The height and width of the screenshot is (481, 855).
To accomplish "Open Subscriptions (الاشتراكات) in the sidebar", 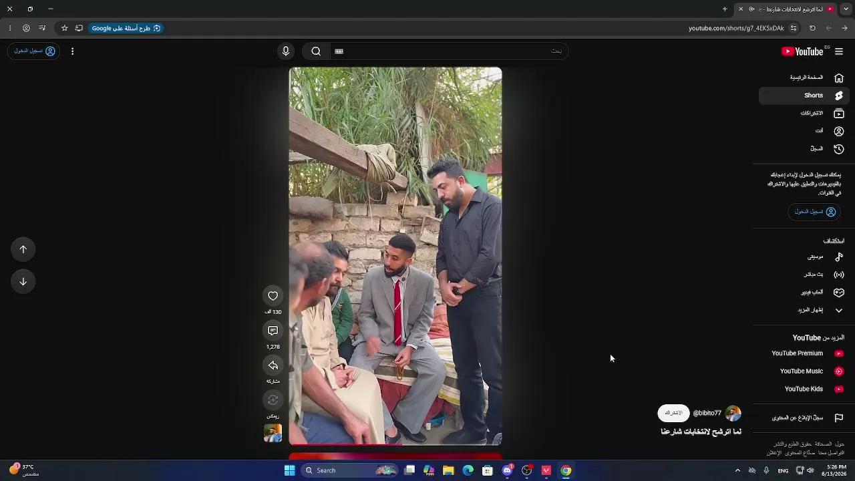I will coord(804,114).
